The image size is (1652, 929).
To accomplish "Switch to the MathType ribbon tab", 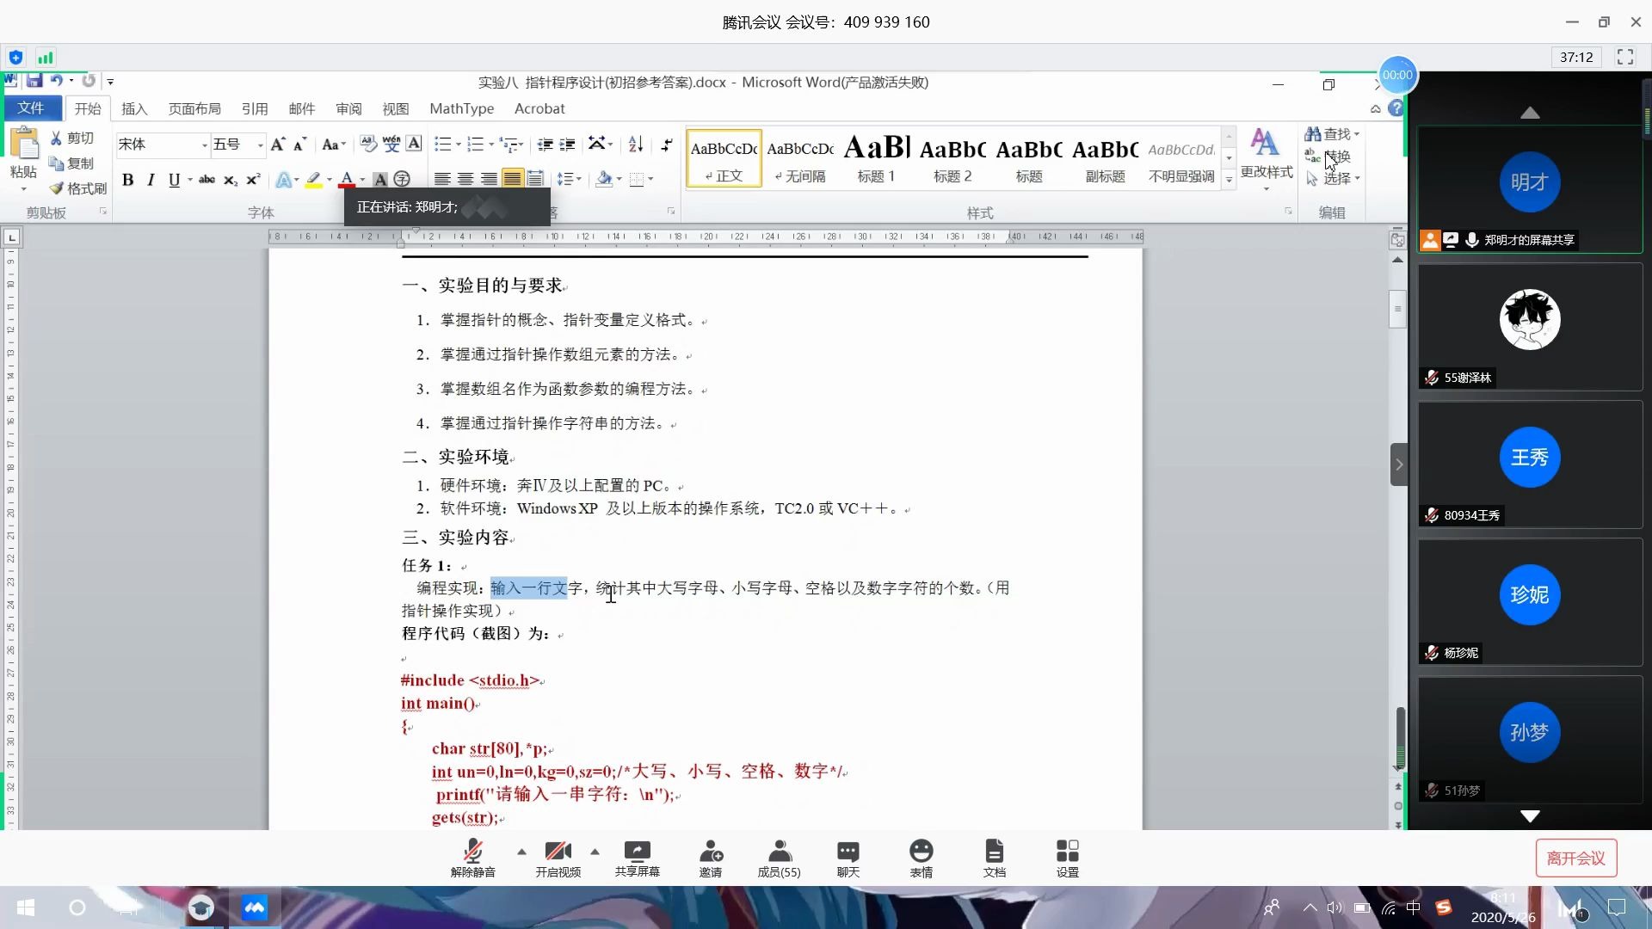I will [x=461, y=108].
